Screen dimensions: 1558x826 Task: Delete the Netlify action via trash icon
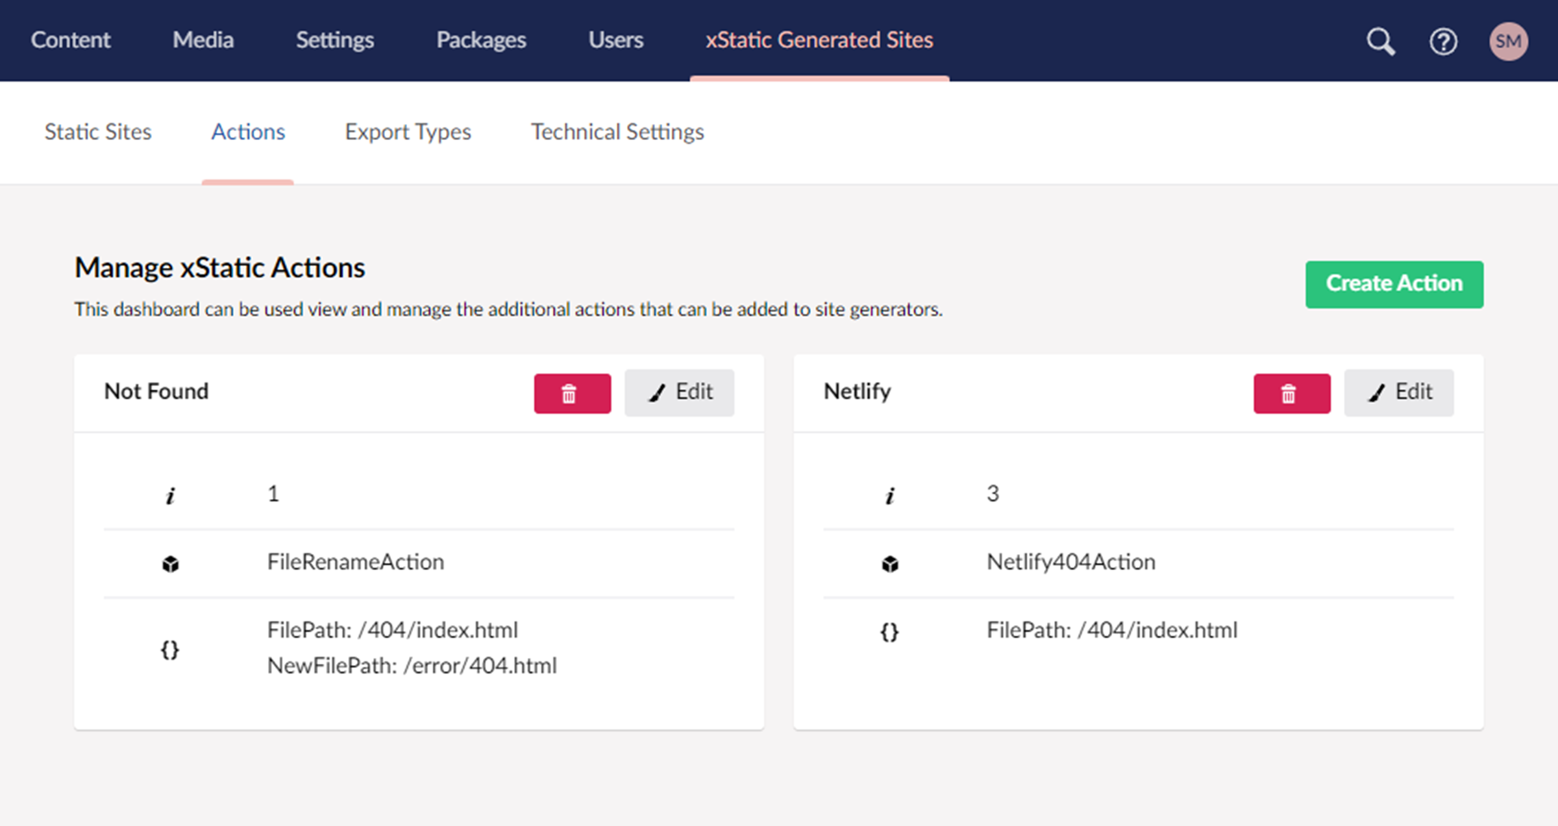[x=1291, y=393]
